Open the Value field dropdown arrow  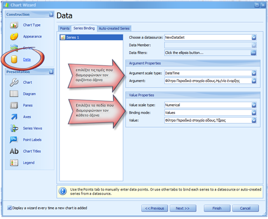254,120
